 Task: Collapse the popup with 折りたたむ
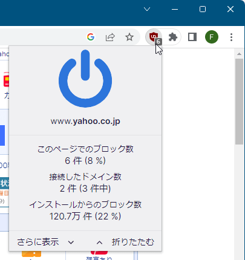pos(125,242)
